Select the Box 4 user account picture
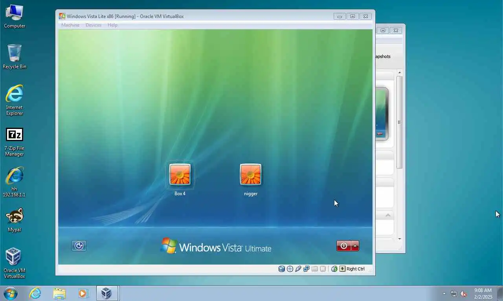This screenshot has width=503, height=301. [x=180, y=174]
